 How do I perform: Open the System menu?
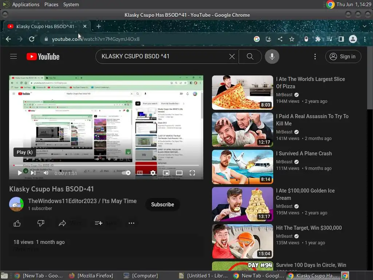tap(71, 4)
